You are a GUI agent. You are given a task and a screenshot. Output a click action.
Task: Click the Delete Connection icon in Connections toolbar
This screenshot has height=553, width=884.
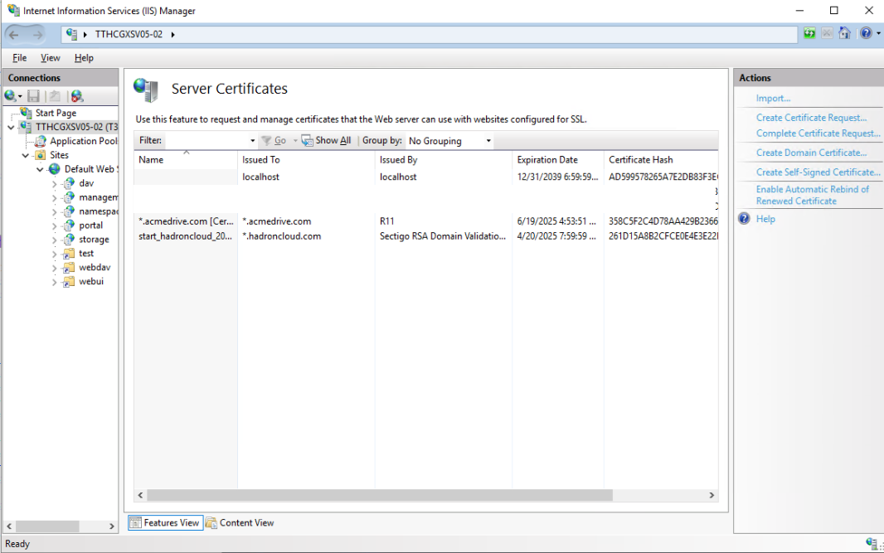(x=77, y=96)
